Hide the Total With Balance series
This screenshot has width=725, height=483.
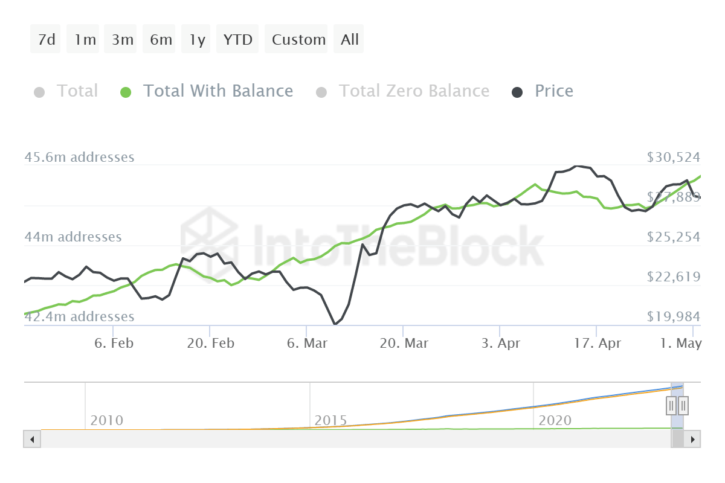(217, 91)
